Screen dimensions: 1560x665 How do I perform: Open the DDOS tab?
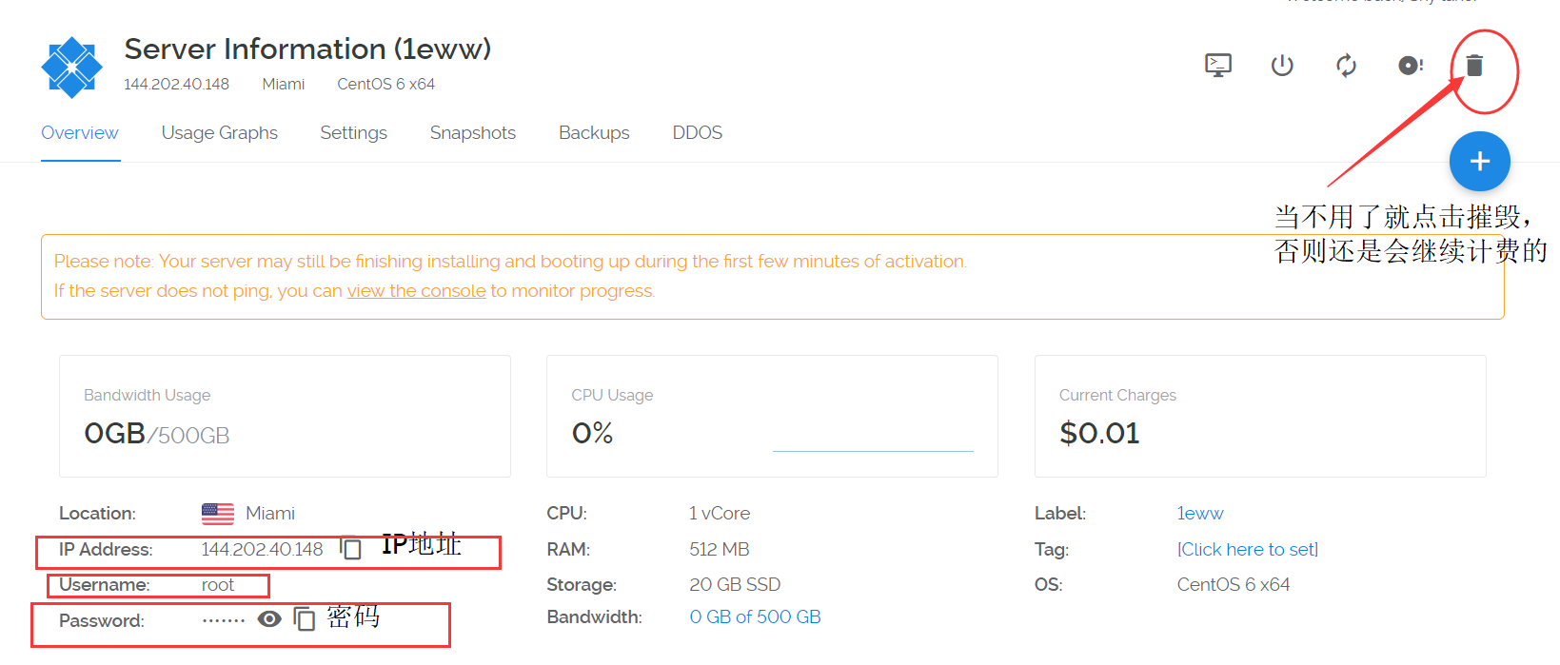coord(697,133)
